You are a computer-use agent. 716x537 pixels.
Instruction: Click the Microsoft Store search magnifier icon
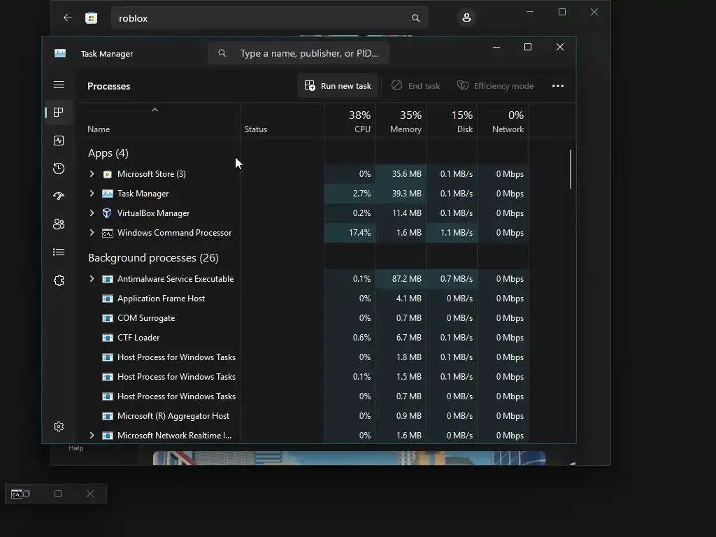pos(415,17)
